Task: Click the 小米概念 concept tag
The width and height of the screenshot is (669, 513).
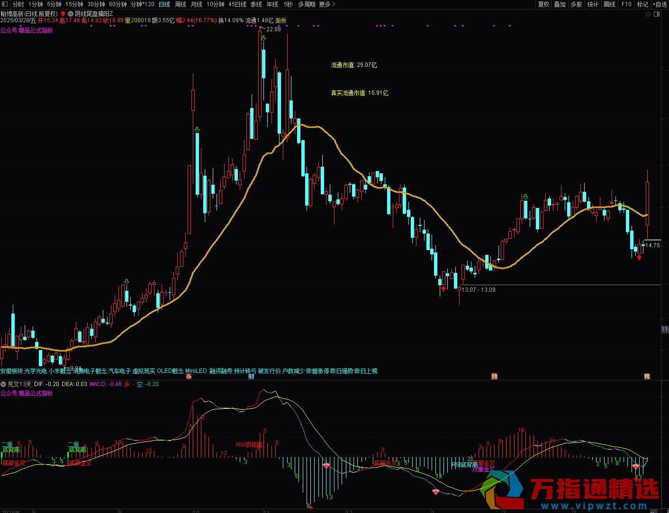Action: (60, 371)
